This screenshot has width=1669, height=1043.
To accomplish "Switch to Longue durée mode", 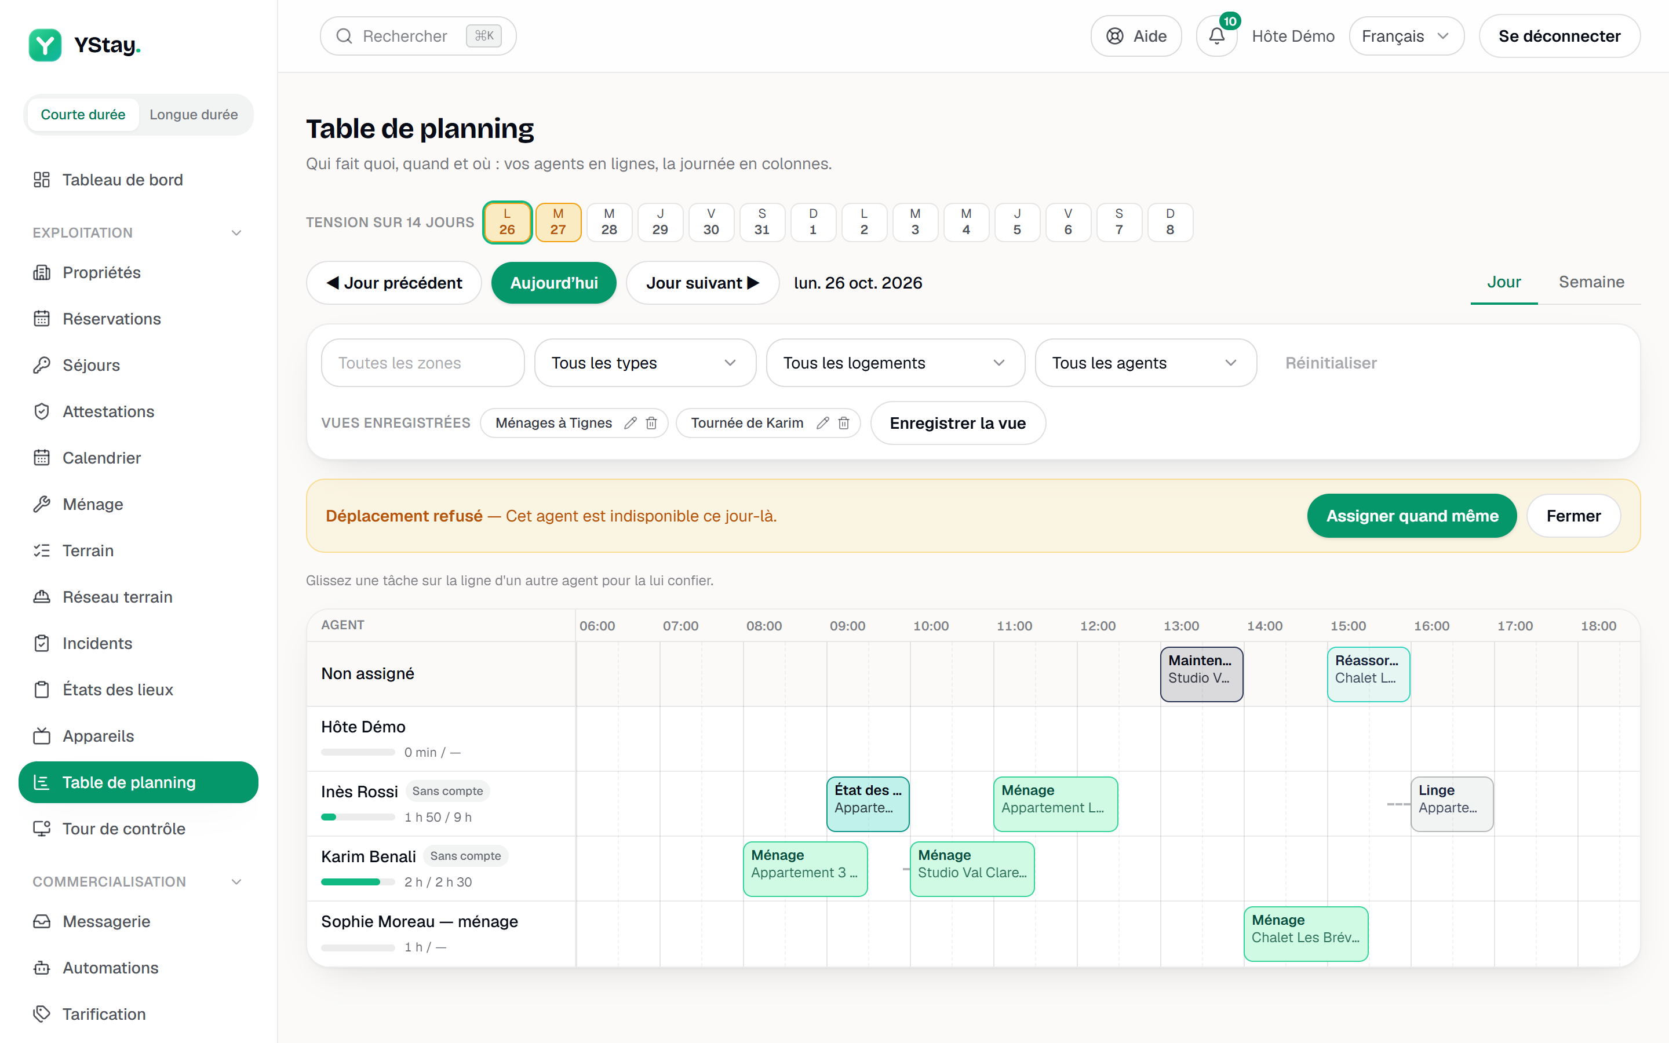I will pos(194,115).
